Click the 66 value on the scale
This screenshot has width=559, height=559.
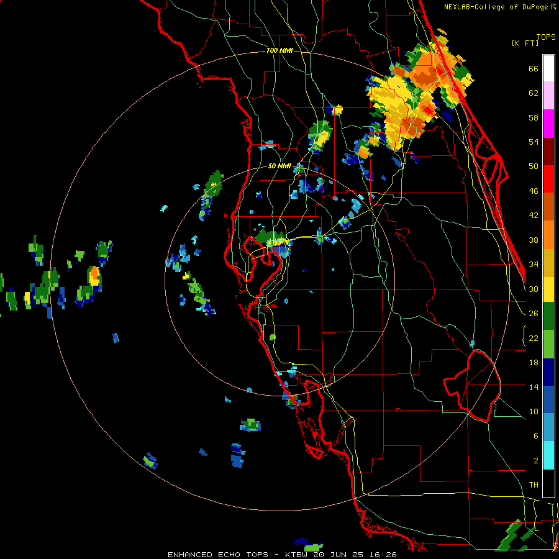[534, 68]
